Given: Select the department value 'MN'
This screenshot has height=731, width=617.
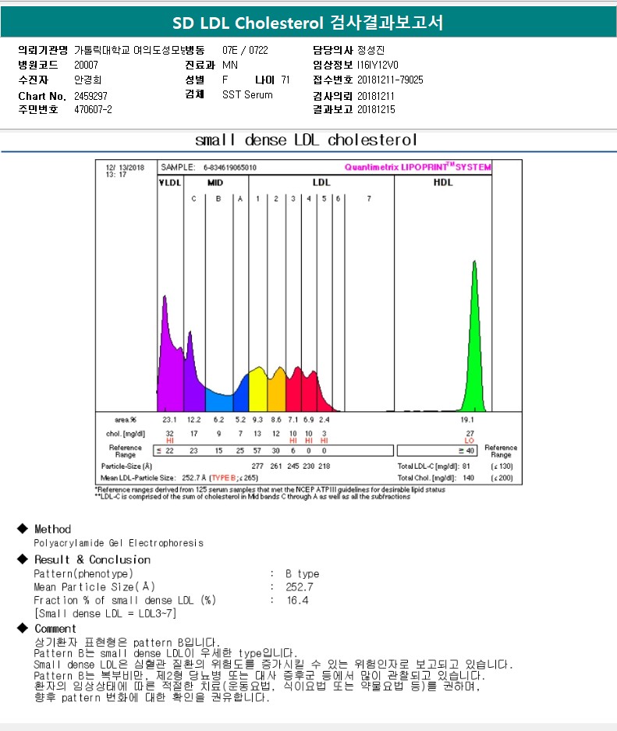Looking at the screenshot, I should 230,65.
